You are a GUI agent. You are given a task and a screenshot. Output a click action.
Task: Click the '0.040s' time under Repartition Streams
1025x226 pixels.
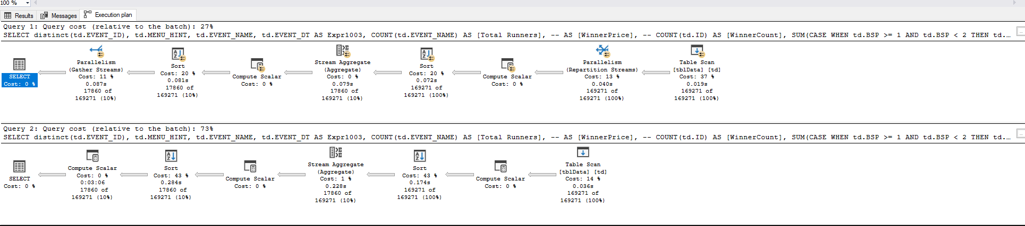[x=602, y=84]
